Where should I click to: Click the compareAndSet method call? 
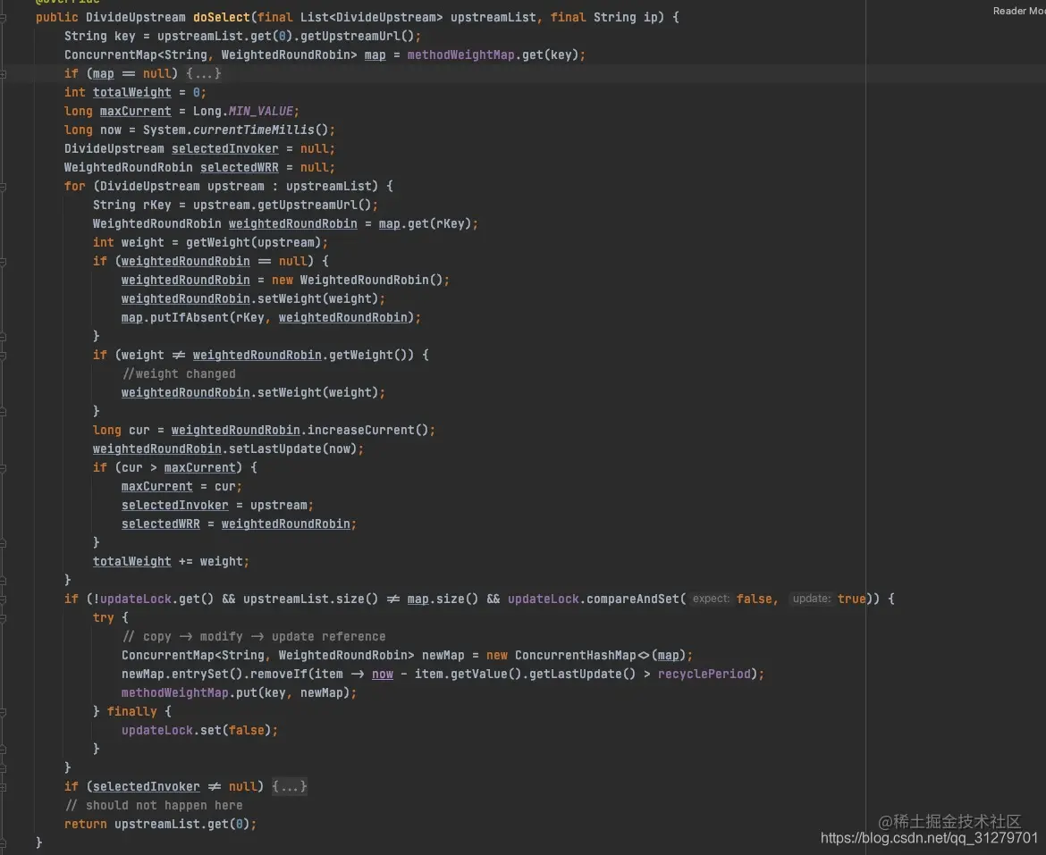coord(632,599)
